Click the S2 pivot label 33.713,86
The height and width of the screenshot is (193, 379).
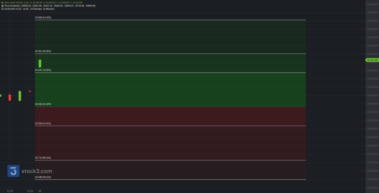coord(43,158)
